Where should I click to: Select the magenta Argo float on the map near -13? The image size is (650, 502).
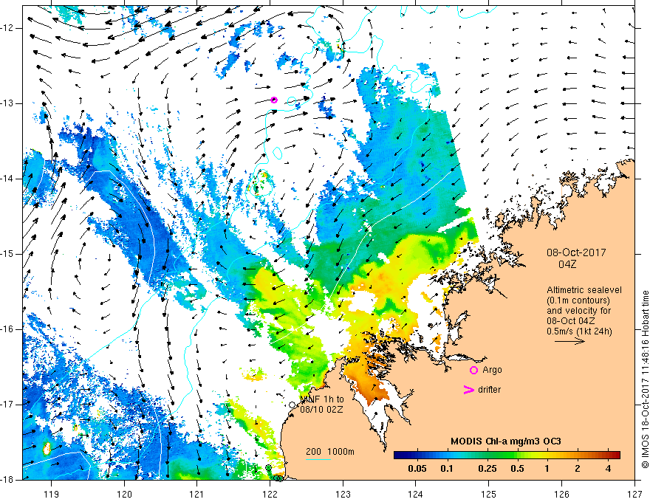273,100
